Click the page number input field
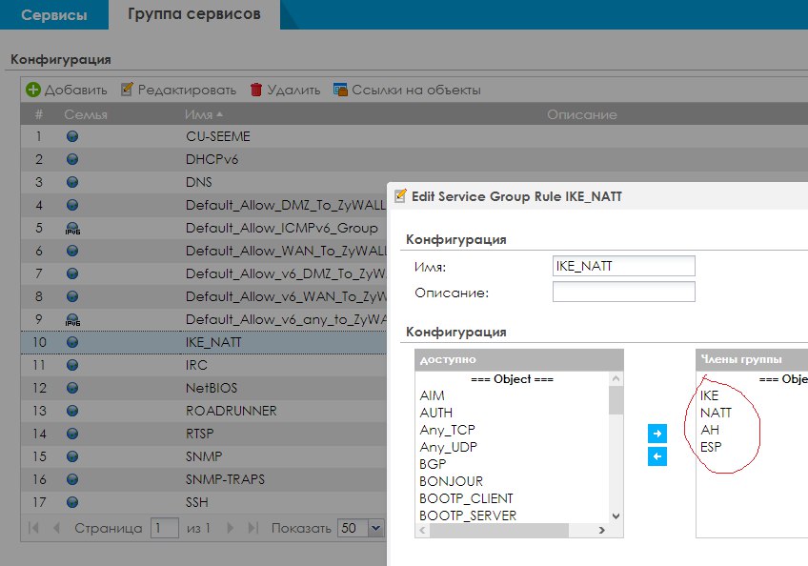Image resolution: width=808 pixels, height=566 pixels. point(165,529)
